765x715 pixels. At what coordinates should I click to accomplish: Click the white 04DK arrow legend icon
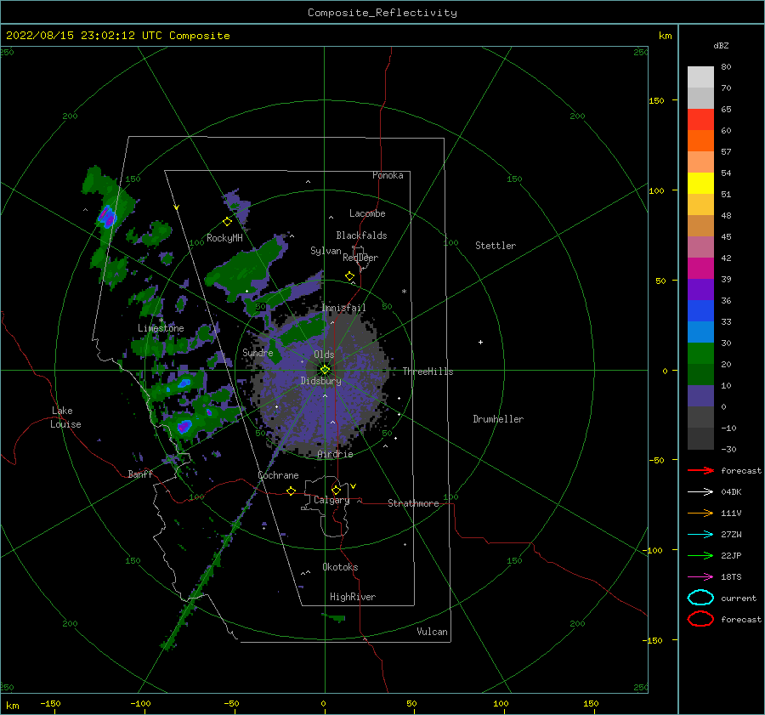700,491
